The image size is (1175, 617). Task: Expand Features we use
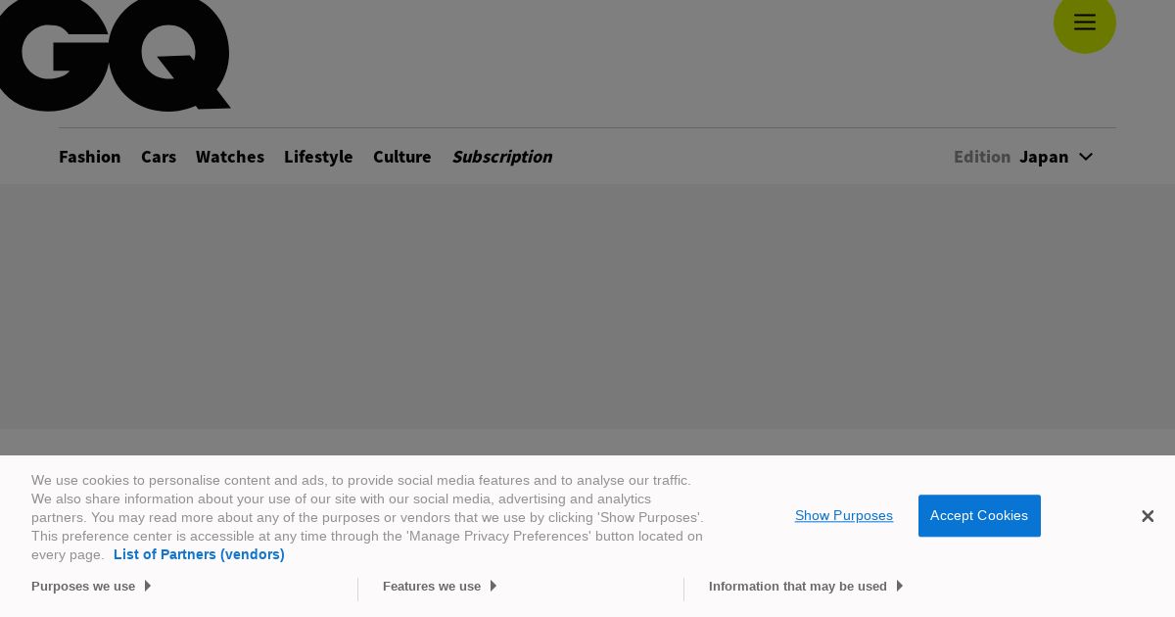coord(440,587)
